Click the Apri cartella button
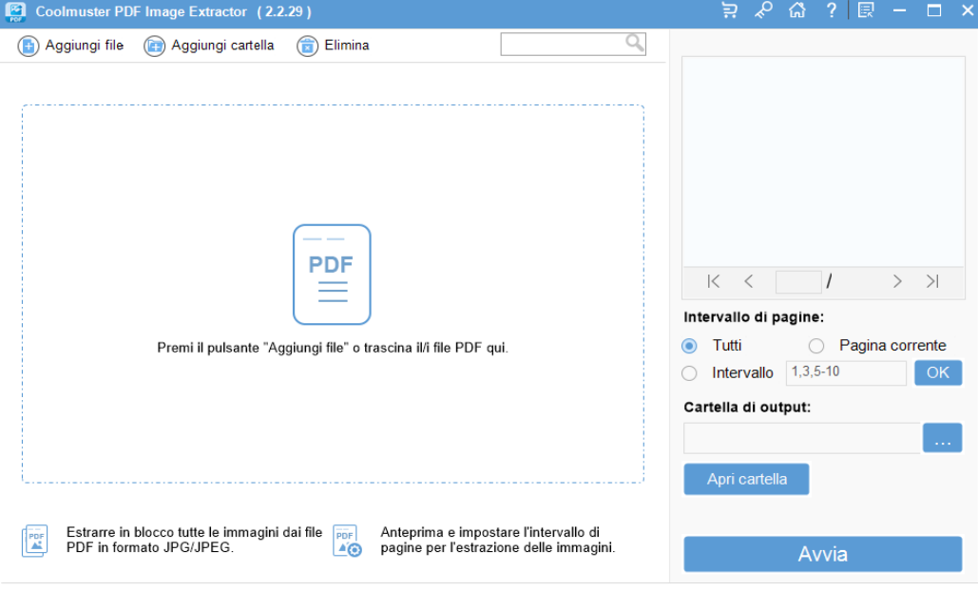The height and width of the screenshot is (609, 978). (747, 480)
